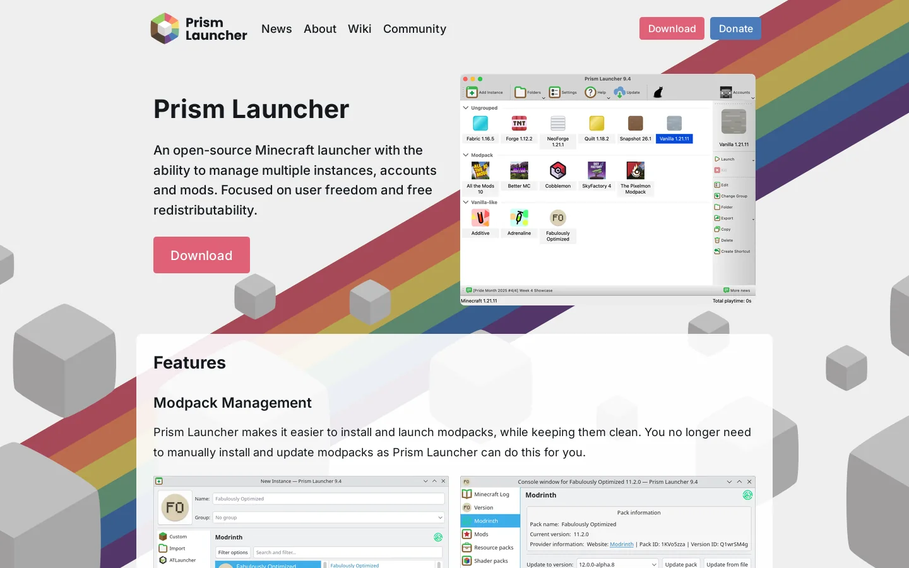This screenshot has width=909, height=568.
Task: Open the Wiki navigation link
Action: pos(360,28)
